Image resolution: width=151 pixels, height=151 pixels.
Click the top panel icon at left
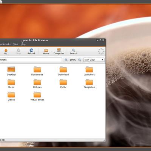pyautogui.click(x=1, y=2)
